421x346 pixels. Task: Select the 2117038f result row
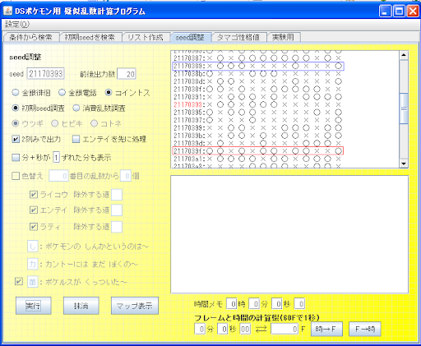pyautogui.click(x=258, y=90)
